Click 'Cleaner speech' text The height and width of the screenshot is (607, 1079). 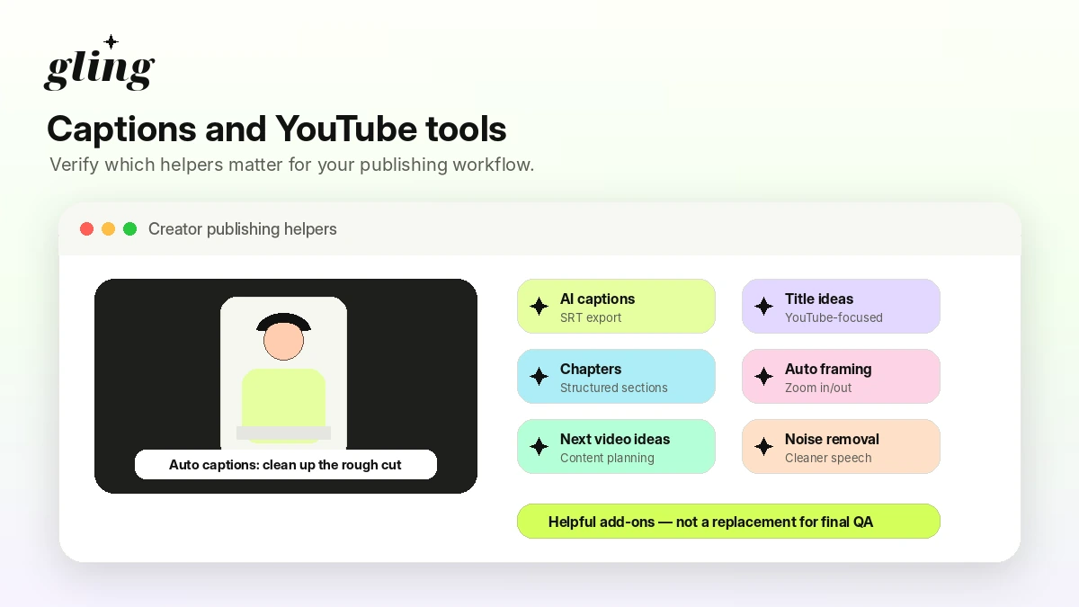[x=828, y=458]
